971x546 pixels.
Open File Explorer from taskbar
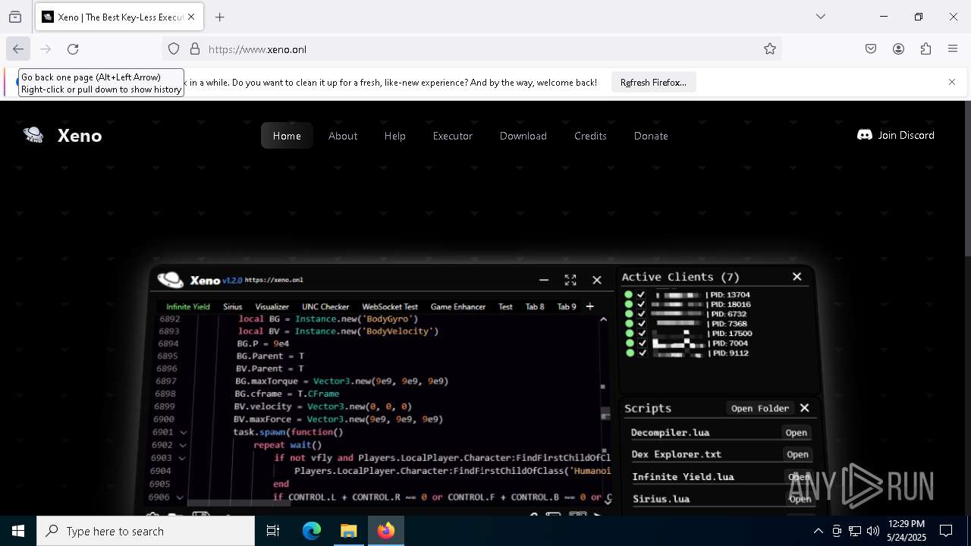click(x=348, y=531)
